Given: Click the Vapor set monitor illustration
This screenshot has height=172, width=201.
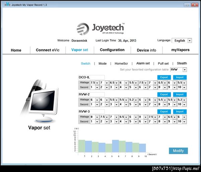Looking at the screenshot, I should coord(40,101).
